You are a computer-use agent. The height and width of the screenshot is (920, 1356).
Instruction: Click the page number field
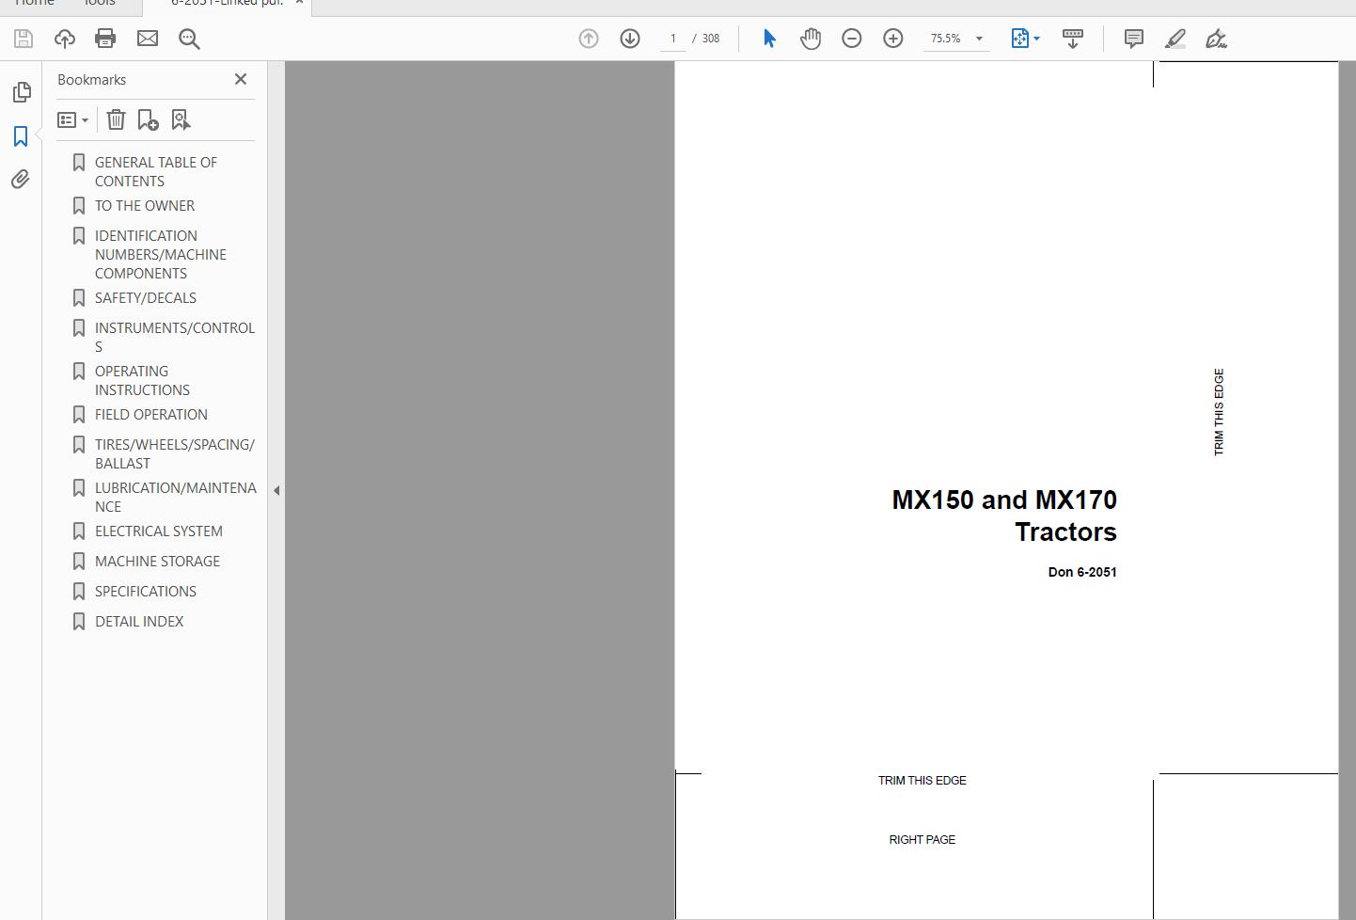click(673, 39)
